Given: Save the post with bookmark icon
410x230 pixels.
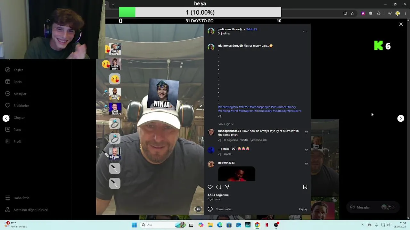Looking at the screenshot, I should coord(305,187).
